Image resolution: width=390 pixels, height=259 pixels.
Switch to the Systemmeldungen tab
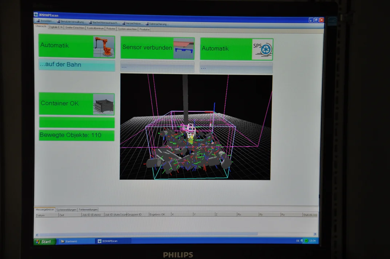coord(66,210)
